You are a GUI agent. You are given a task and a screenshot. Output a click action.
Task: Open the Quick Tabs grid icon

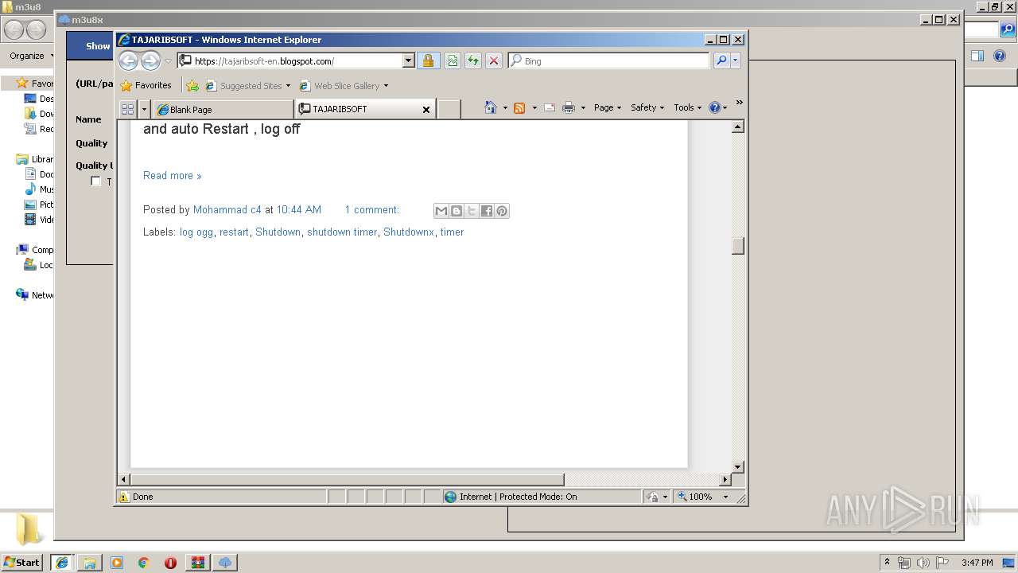pos(127,109)
